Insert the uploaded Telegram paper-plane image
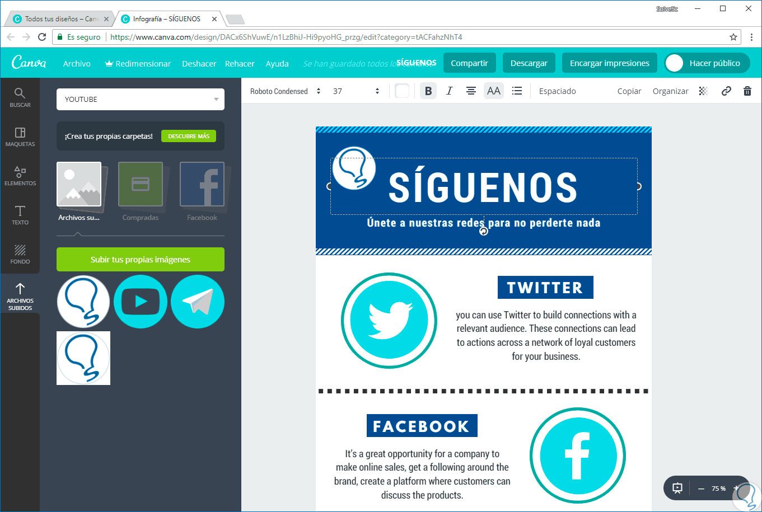 point(198,302)
